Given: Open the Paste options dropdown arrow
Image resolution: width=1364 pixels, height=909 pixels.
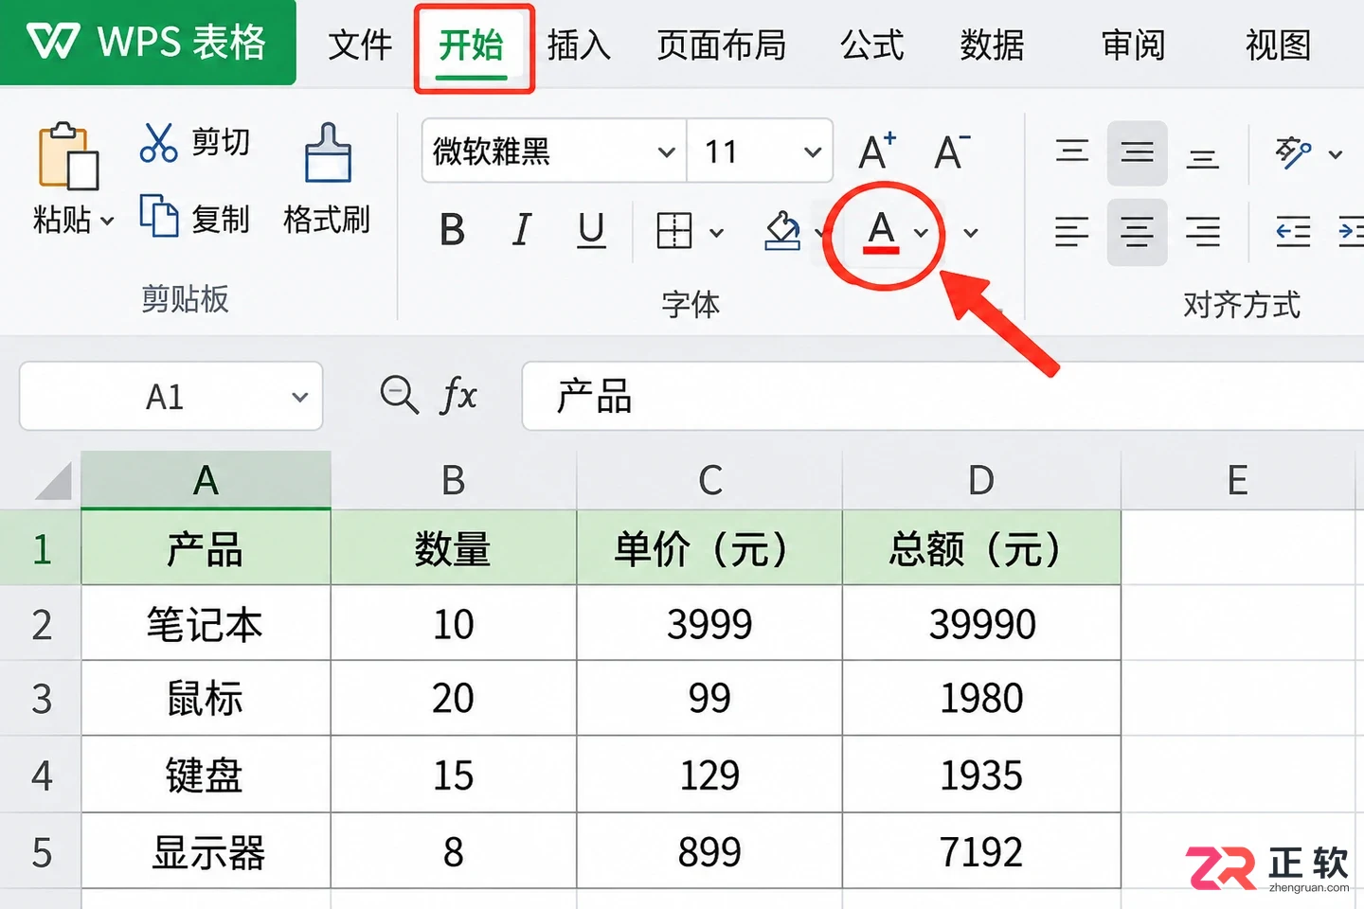Looking at the screenshot, I should click(x=107, y=222).
